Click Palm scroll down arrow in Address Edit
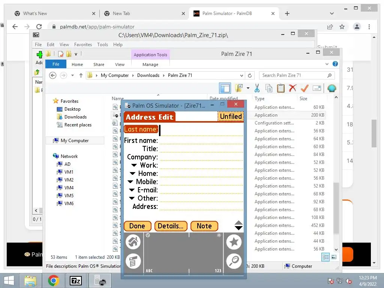384x288 pixels. coord(238,228)
